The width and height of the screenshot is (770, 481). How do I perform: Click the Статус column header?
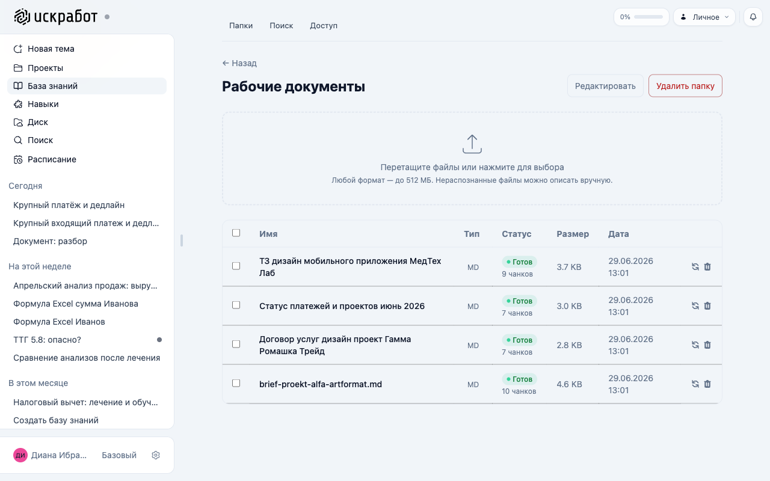coord(517,234)
